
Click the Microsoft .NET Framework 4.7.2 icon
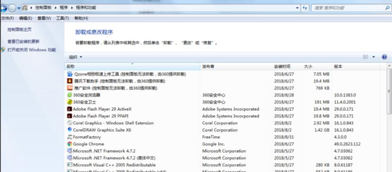coord(70,151)
